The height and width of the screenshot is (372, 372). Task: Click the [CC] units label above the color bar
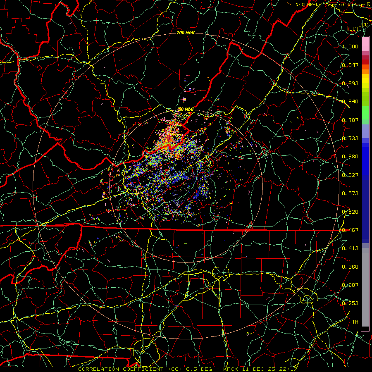click(353, 29)
